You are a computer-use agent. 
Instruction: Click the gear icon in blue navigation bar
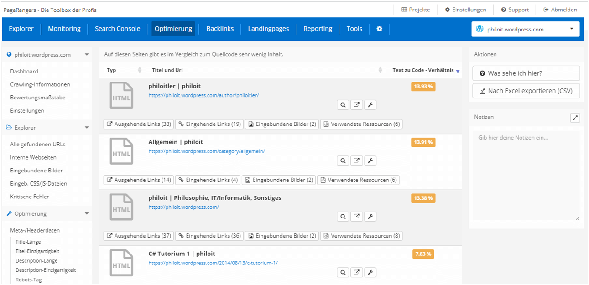pyautogui.click(x=379, y=29)
